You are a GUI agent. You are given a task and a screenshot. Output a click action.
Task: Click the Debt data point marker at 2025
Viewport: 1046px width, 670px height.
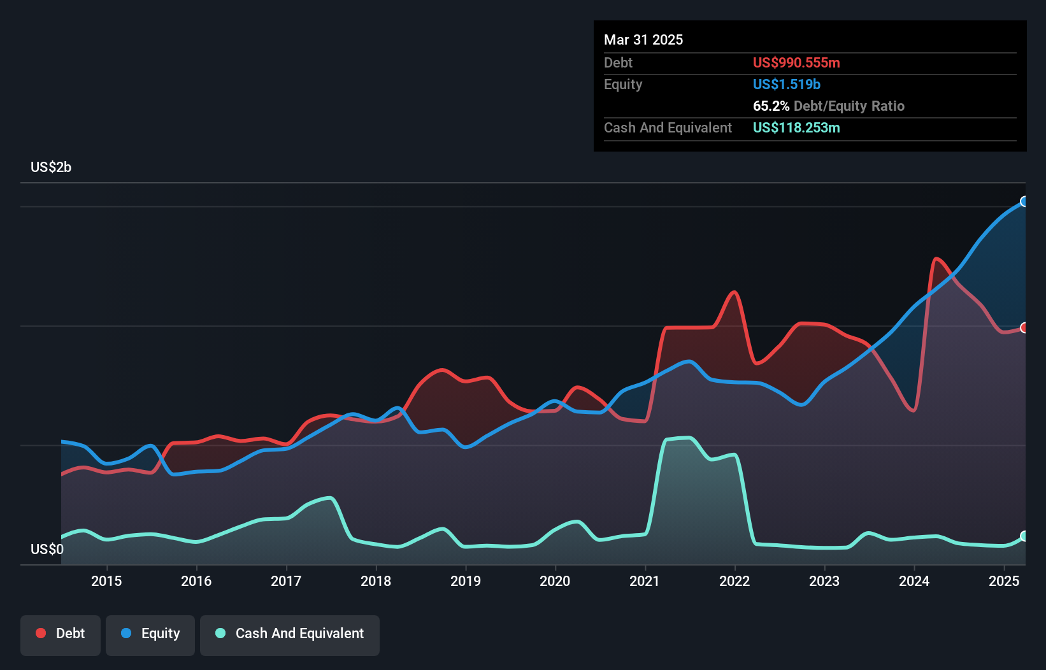(1024, 327)
